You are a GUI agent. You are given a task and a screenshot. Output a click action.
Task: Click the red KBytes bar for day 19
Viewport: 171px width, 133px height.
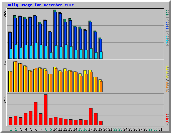tap(101, 123)
